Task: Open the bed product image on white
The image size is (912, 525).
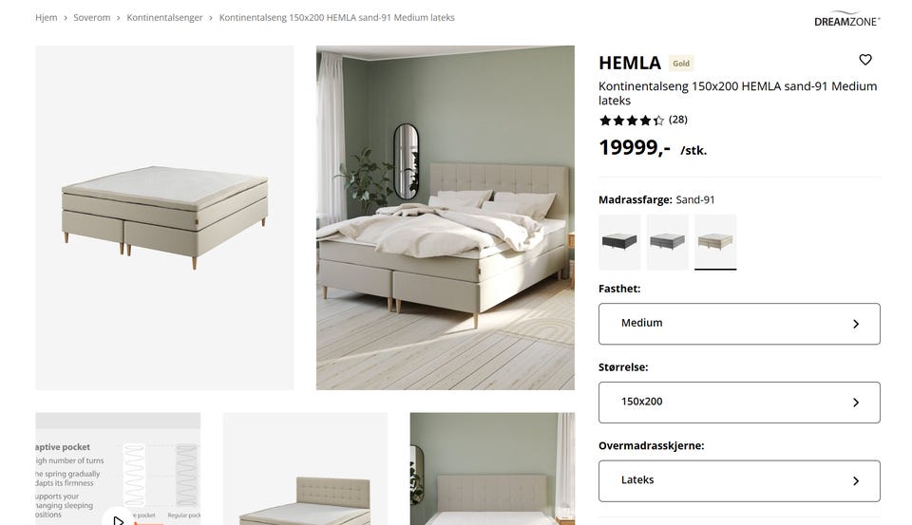Action: (x=164, y=217)
